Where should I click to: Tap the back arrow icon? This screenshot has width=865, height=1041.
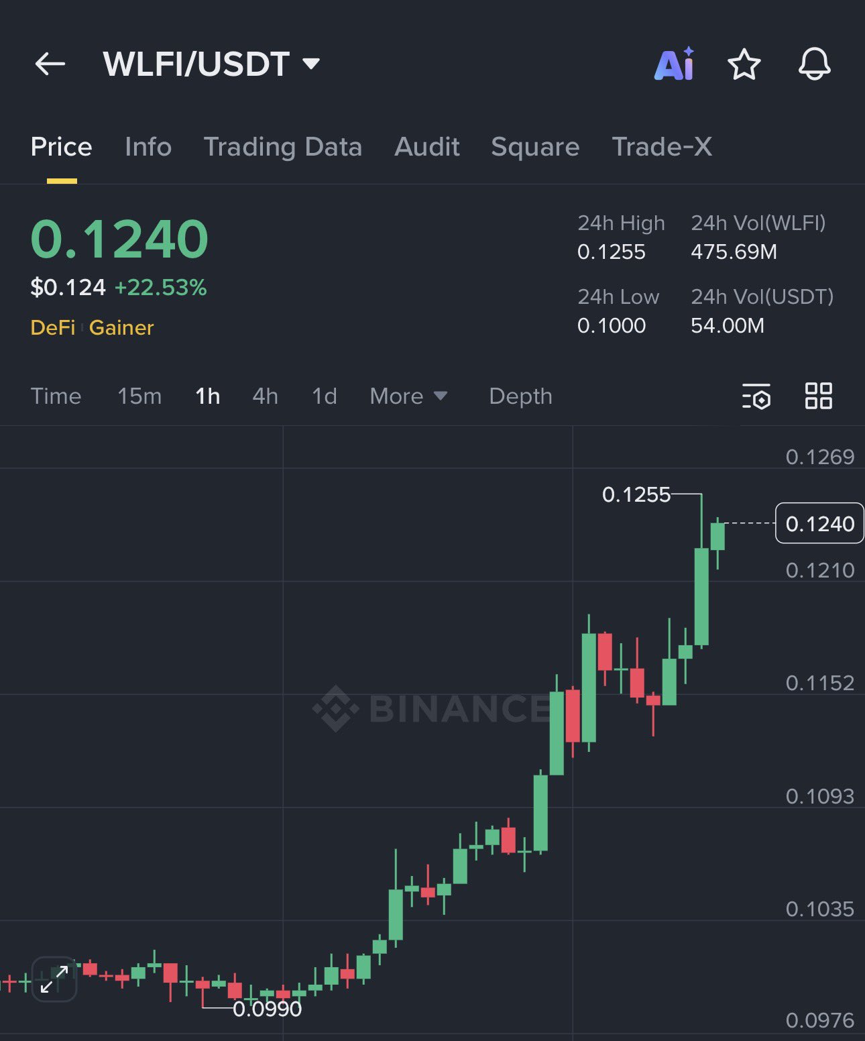point(50,64)
